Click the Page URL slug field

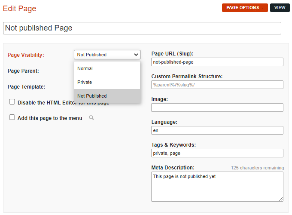[217, 62]
